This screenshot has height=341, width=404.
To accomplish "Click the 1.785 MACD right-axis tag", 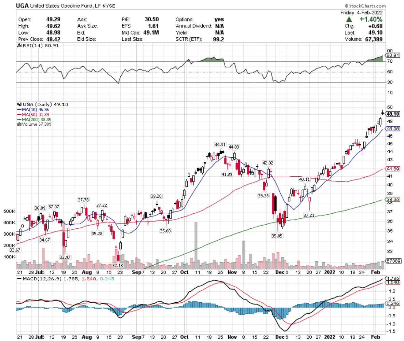I will point(393,278).
